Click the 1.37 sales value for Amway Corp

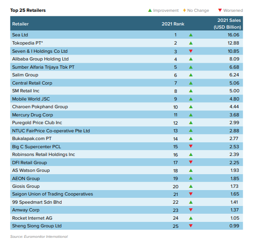pyautogui.click(x=234, y=210)
